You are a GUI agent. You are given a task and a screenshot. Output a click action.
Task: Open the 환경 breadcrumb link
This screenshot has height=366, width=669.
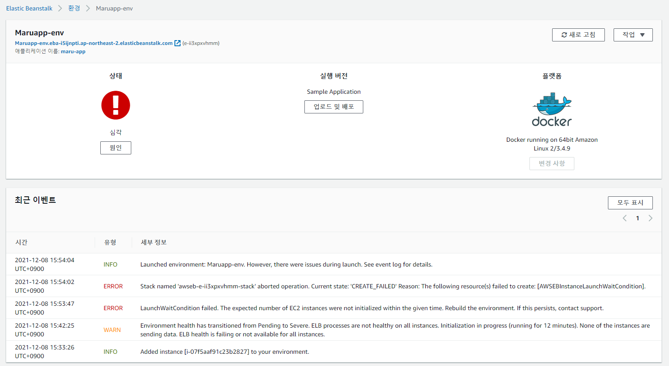click(x=74, y=8)
